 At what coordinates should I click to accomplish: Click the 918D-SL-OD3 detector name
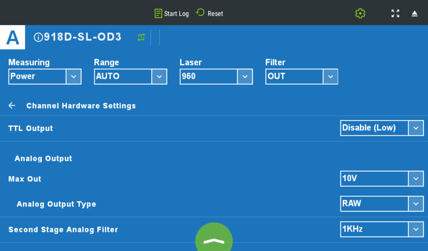click(82, 37)
